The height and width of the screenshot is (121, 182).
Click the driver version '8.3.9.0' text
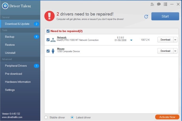pyautogui.click(x=120, y=38)
